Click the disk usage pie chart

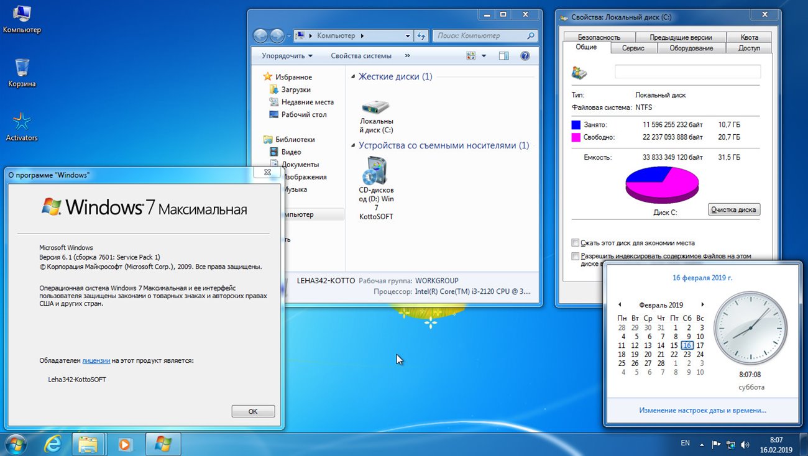tap(662, 185)
